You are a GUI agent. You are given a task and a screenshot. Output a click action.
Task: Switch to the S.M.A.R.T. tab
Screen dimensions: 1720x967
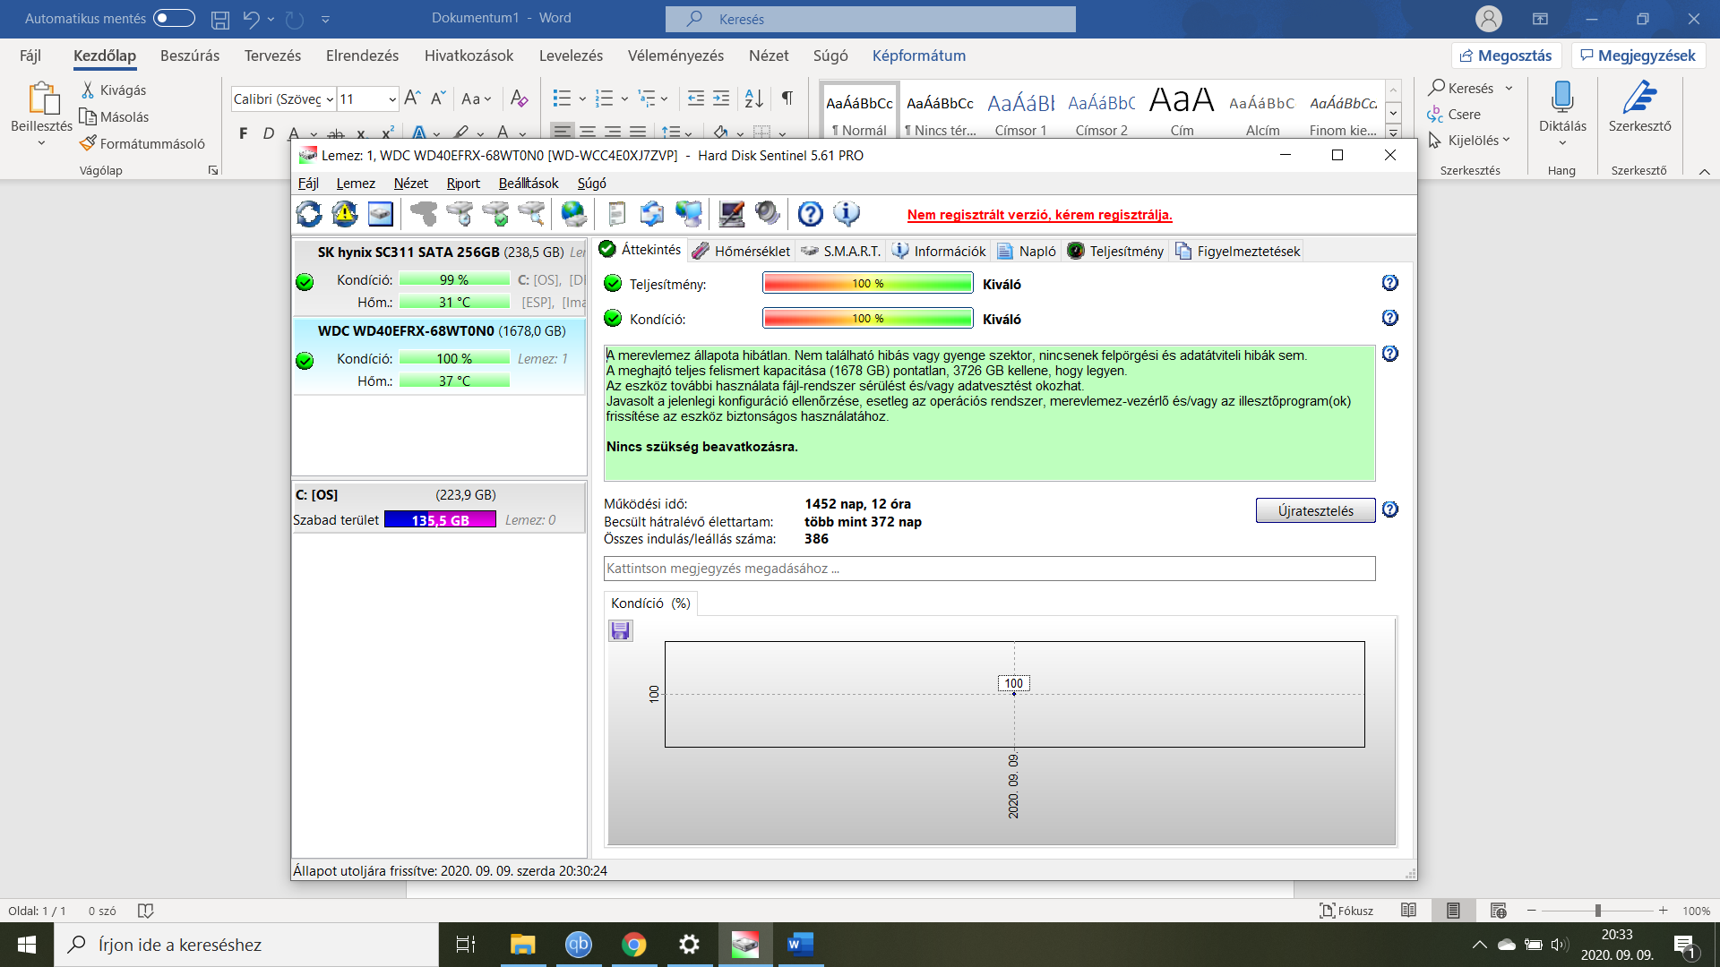tap(841, 252)
